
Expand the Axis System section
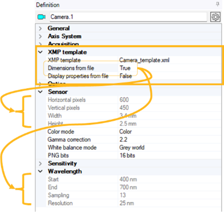pos(40,36)
